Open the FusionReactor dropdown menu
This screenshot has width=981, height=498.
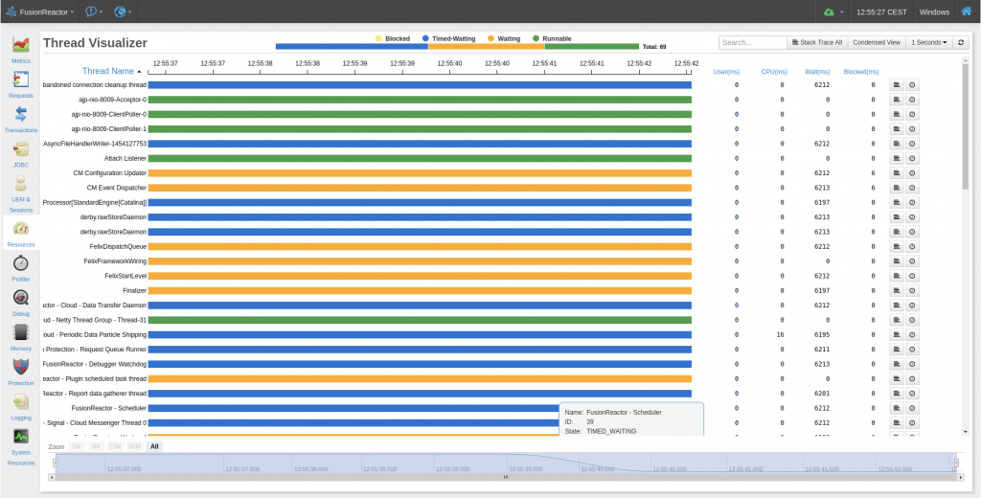click(40, 11)
